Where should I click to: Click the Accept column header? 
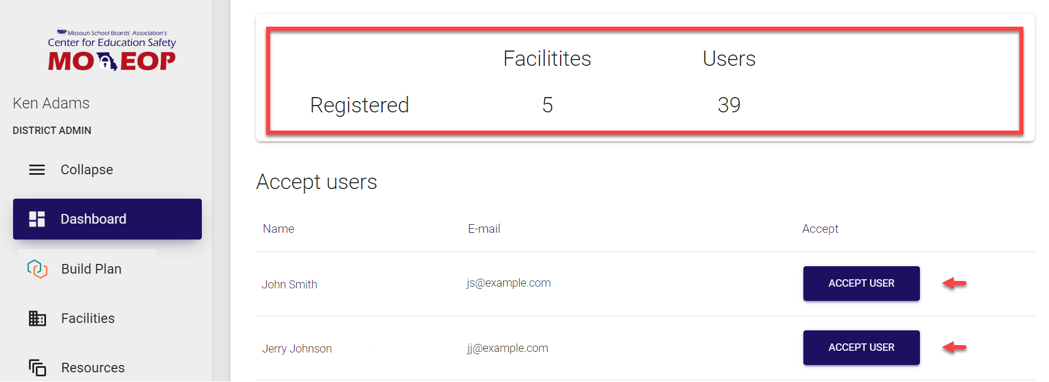click(820, 229)
